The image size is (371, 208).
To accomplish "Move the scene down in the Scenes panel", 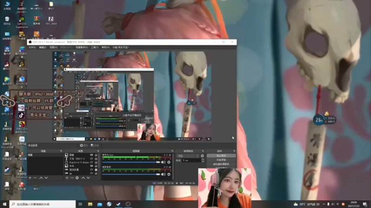I will click(46, 178).
